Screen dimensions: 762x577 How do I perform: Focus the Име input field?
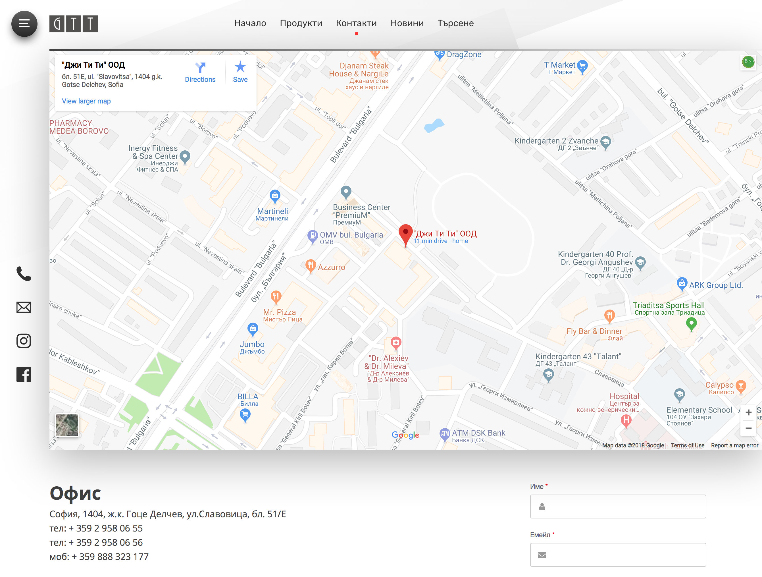pos(618,506)
